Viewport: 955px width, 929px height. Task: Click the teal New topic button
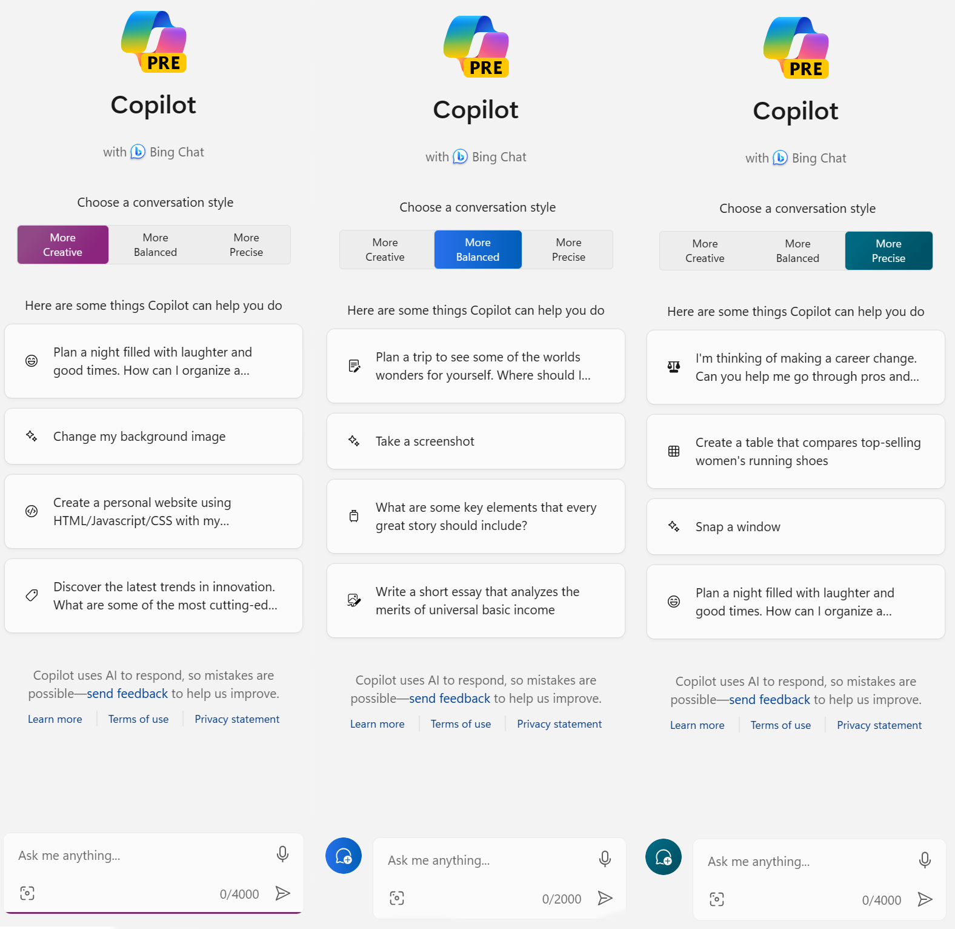tap(664, 857)
